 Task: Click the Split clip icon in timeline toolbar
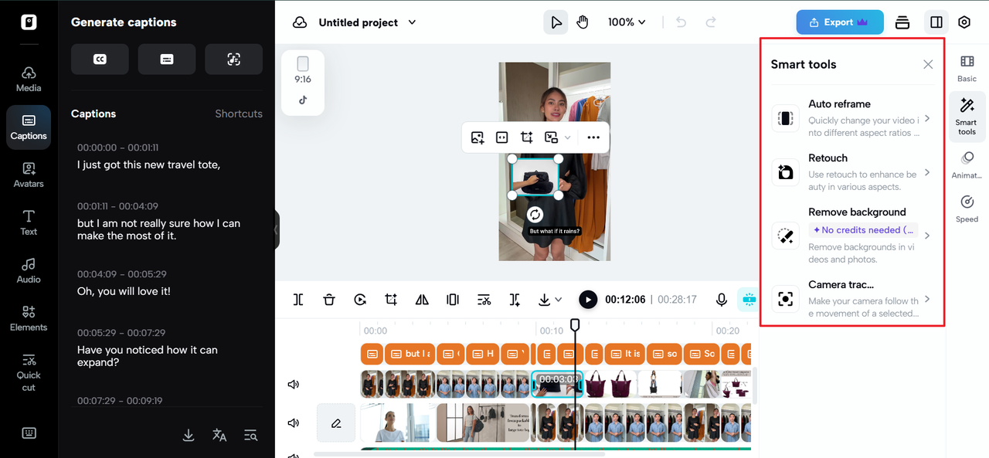[298, 300]
